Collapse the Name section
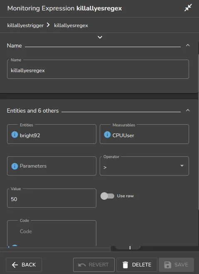The width and height of the screenshot is (199, 274). pos(188,45)
